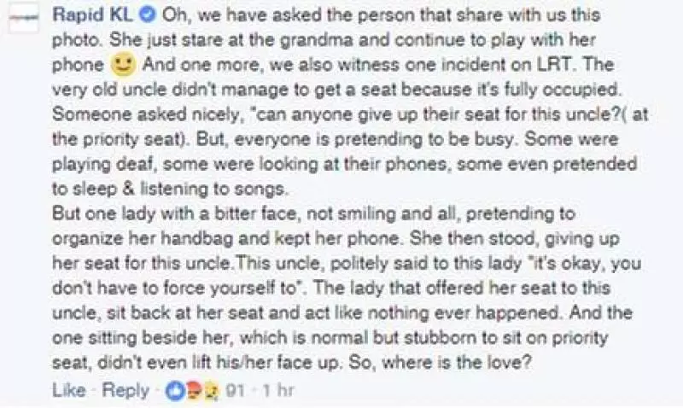This screenshot has height=408, width=683.
Task: Visit the Rapid KL profile name link
Action: click(92, 15)
